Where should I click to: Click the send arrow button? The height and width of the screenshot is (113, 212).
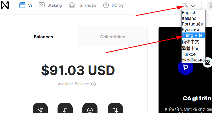point(40,108)
